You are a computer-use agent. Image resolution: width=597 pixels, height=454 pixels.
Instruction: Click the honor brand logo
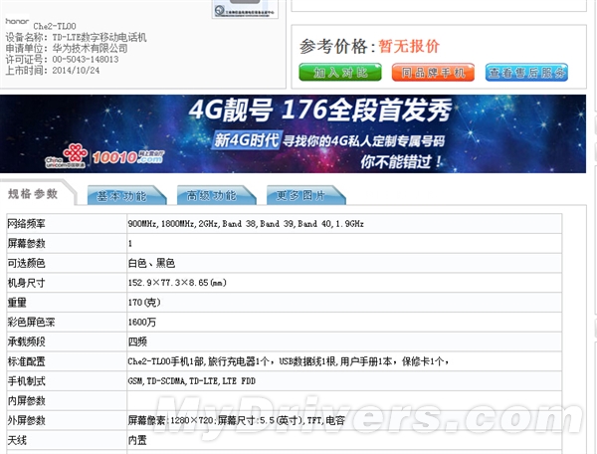pos(17,21)
